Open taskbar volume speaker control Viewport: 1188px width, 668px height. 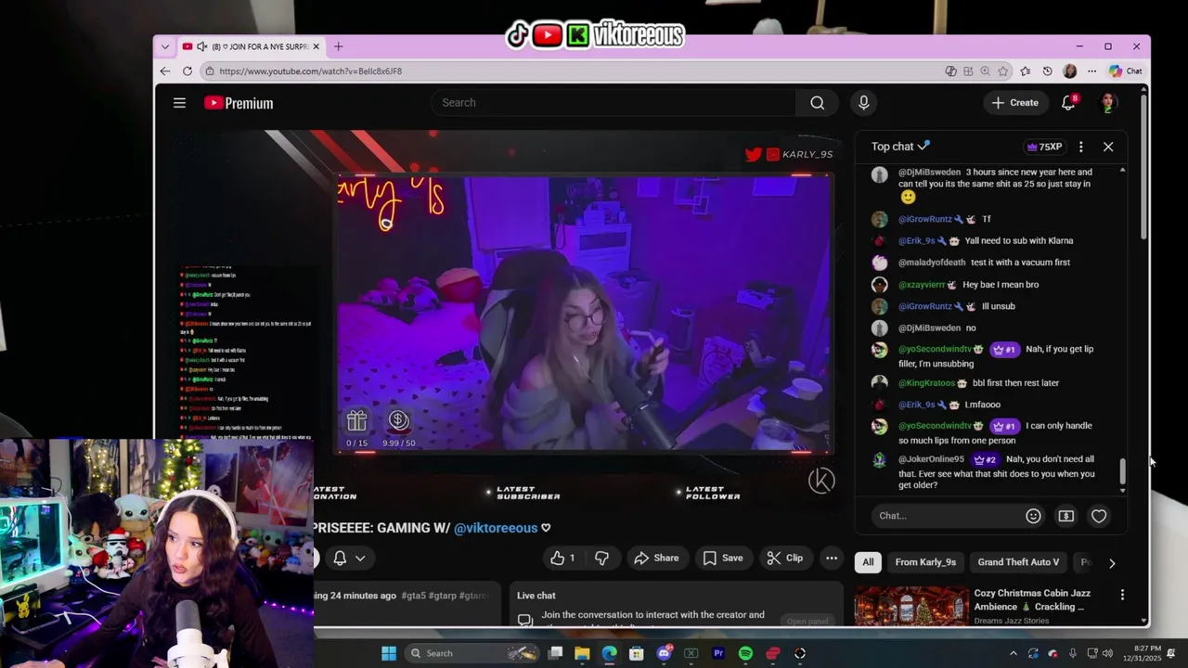1107,653
